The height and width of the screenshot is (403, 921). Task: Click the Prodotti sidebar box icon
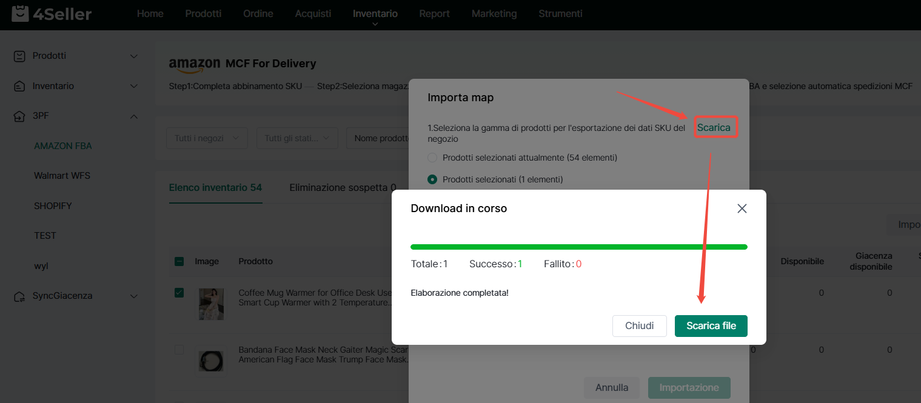point(19,56)
